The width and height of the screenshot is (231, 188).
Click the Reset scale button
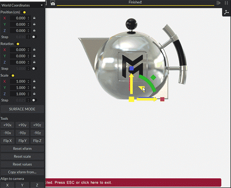(x=22, y=156)
